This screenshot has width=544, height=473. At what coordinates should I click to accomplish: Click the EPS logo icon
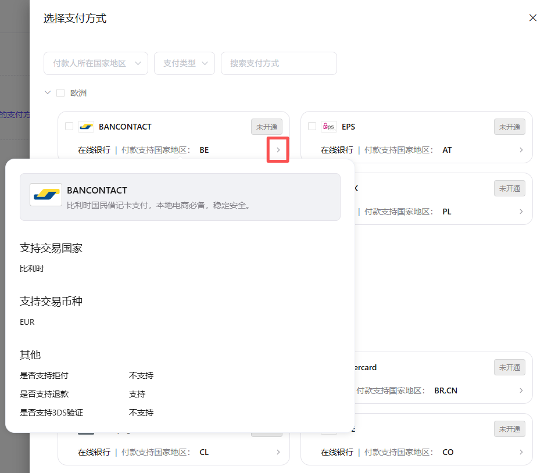[x=328, y=127]
